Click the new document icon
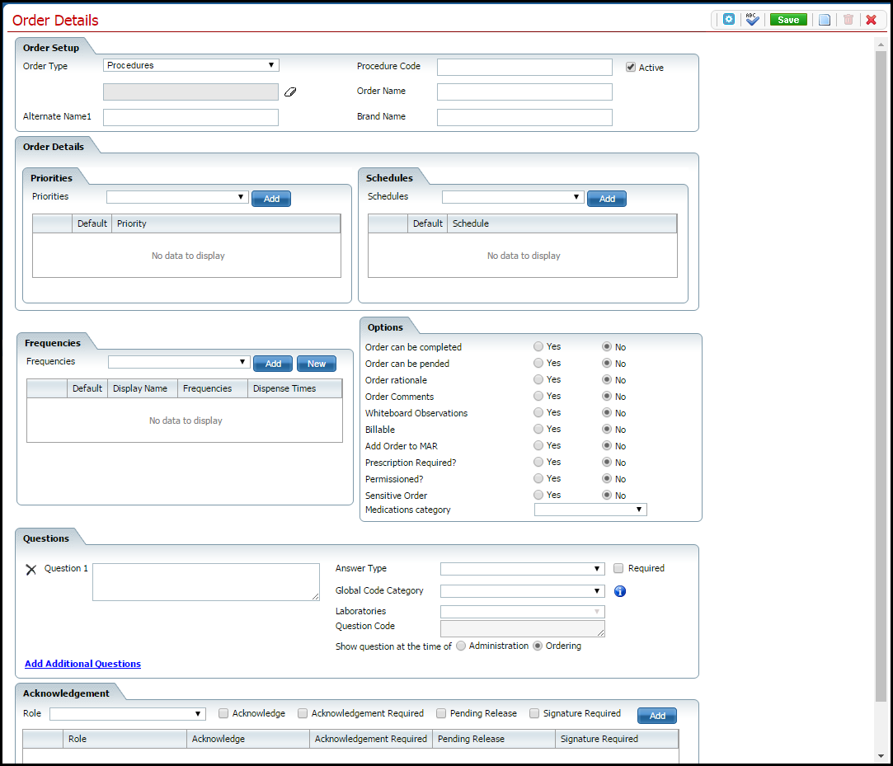893x766 pixels. (x=824, y=20)
